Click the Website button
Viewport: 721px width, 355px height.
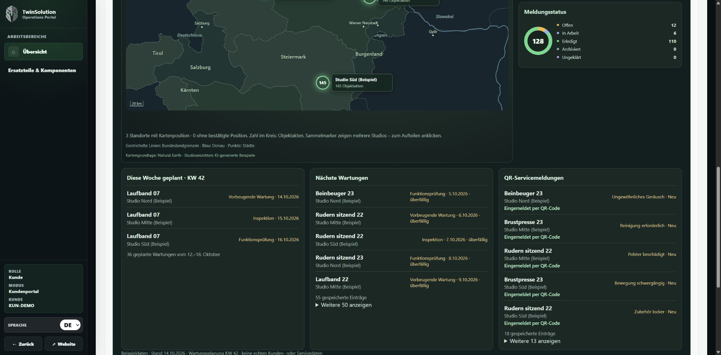click(64, 344)
